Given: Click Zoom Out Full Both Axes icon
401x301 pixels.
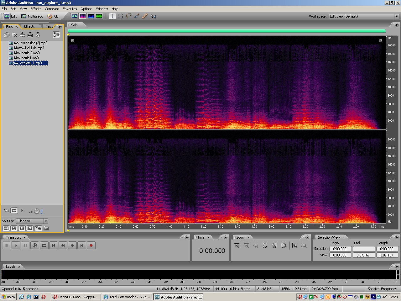Looking at the screenshot, I should click(x=256, y=246).
